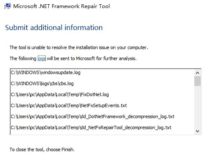Viewport: 210px width, 166px height.
Task: Click the words 'The following' before logs link
Action: pos(23,58)
